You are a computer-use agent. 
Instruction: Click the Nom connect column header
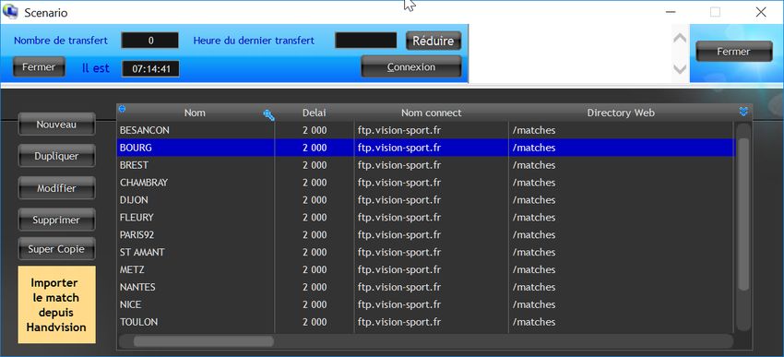tap(431, 113)
